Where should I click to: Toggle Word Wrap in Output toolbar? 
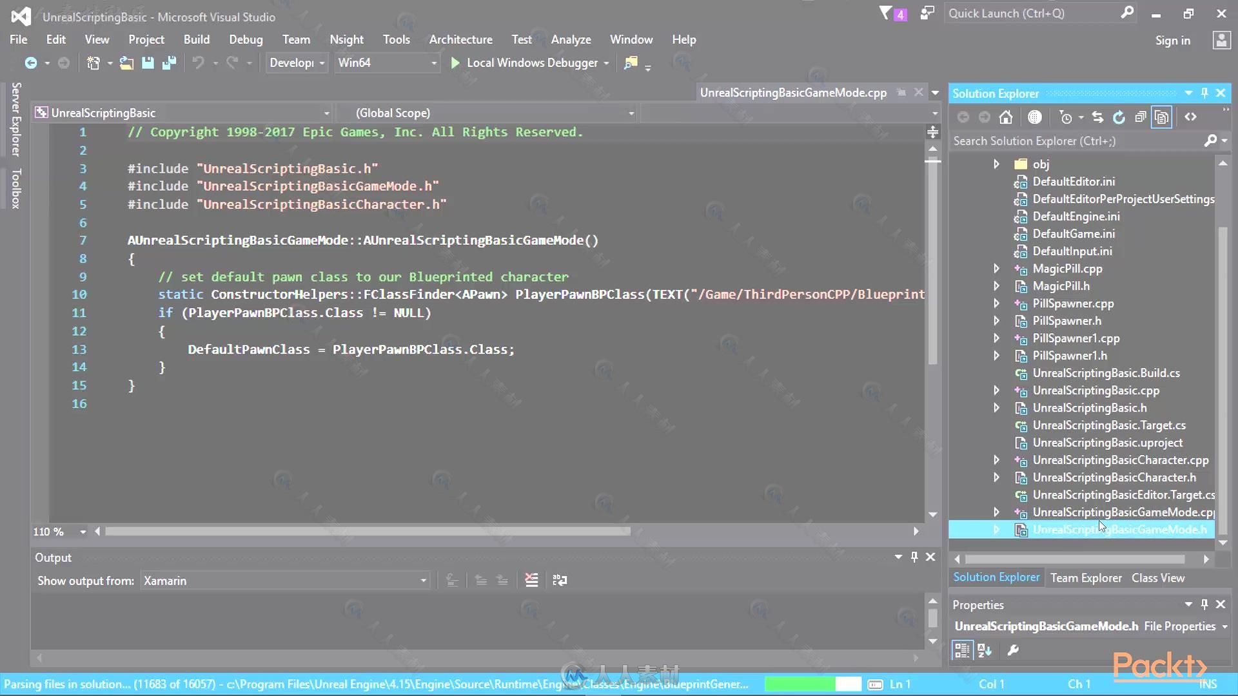[560, 580]
